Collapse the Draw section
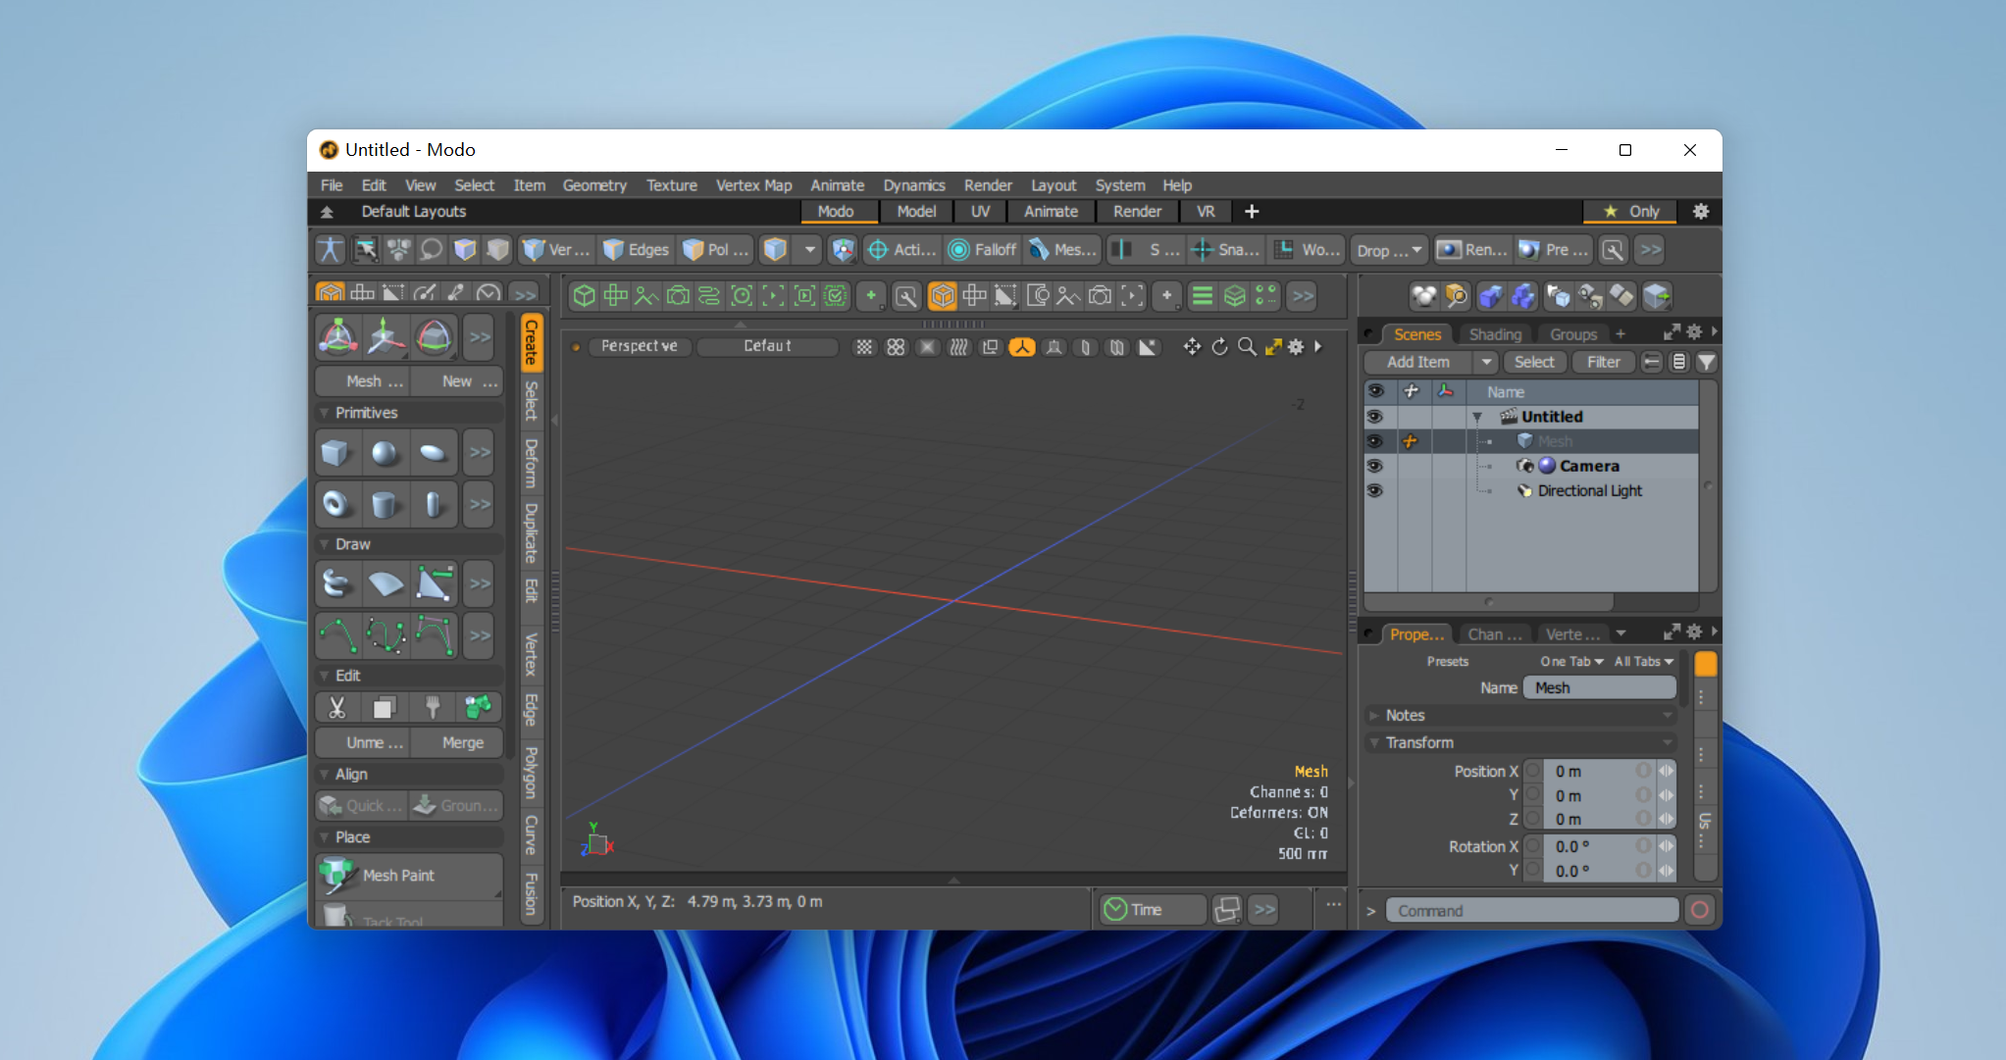The width and height of the screenshot is (2006, 1060). pyautogui.click(x=325, y=544)
